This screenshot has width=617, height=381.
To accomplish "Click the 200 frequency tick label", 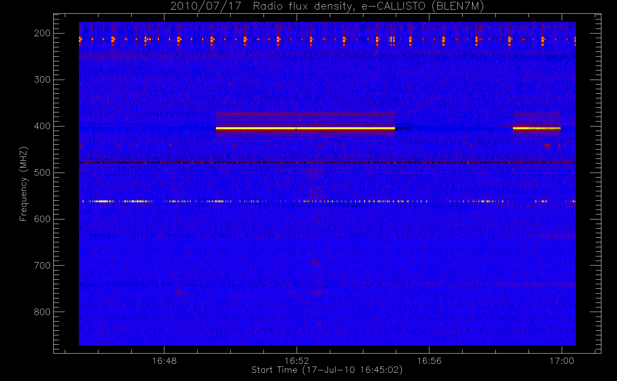I will (42, 33).
